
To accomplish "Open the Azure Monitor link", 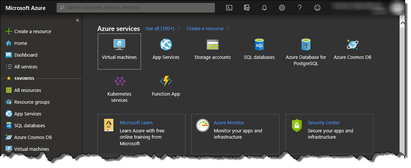I will (229, 122).
